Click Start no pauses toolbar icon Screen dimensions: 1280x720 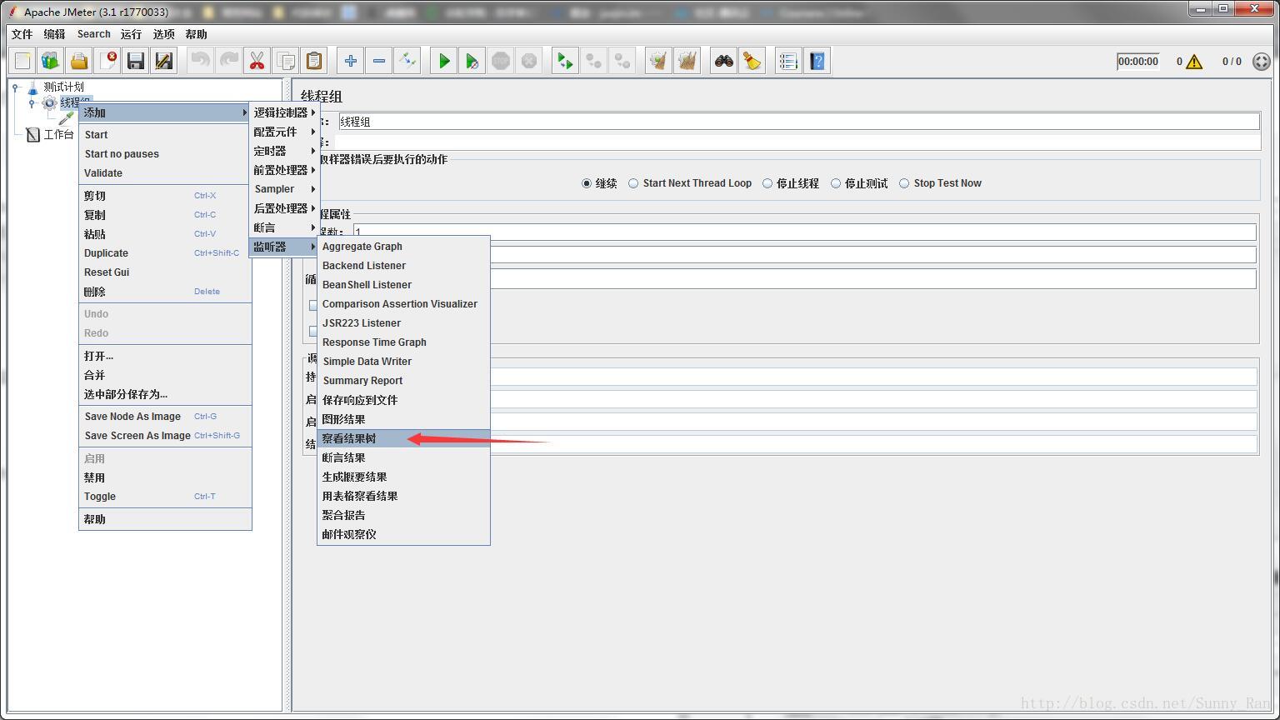[472, 61]
